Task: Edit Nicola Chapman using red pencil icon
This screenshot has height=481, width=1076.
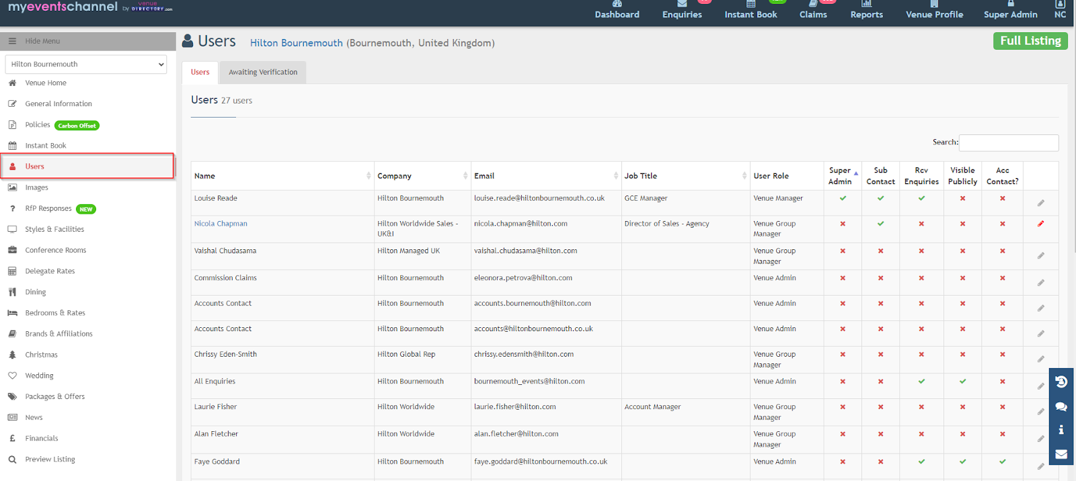Action: click(1040, 224)
